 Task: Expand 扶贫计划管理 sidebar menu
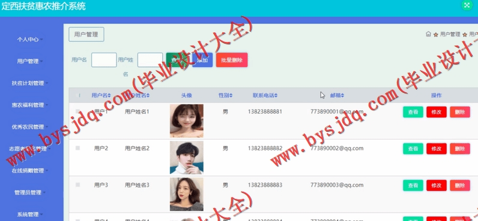pos(30,83)
